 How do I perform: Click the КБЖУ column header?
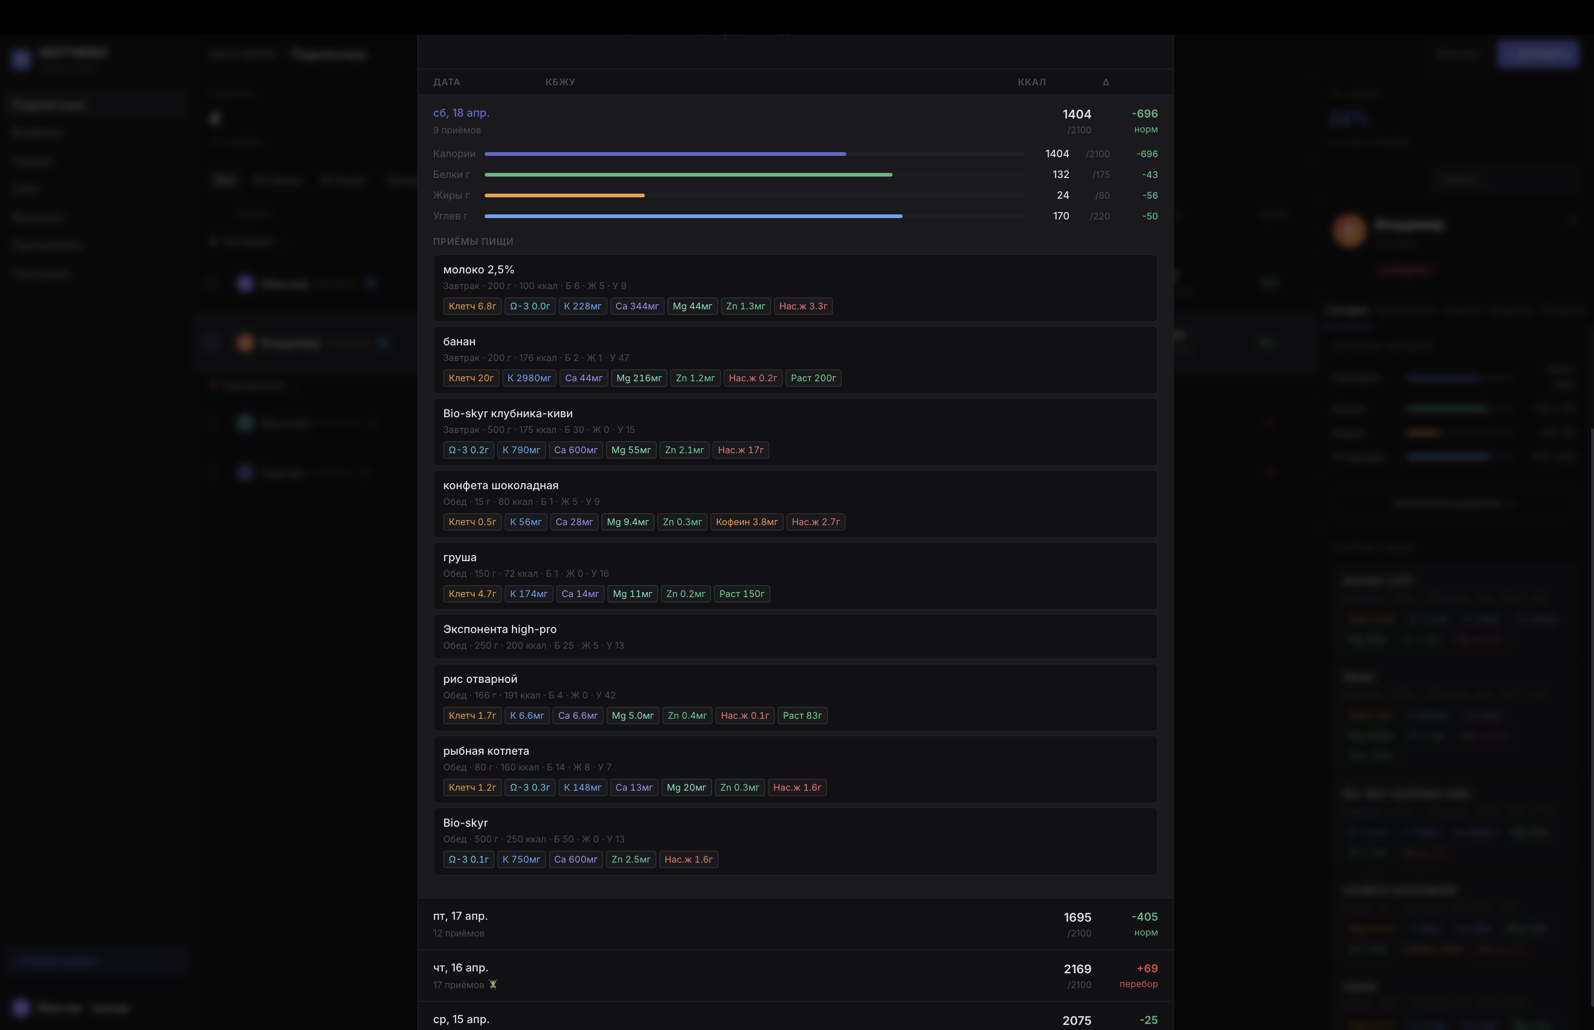560,82
